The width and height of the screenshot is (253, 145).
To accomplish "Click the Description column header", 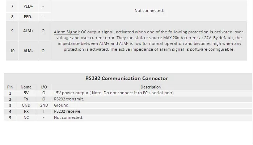I will (x=151, y=87).
